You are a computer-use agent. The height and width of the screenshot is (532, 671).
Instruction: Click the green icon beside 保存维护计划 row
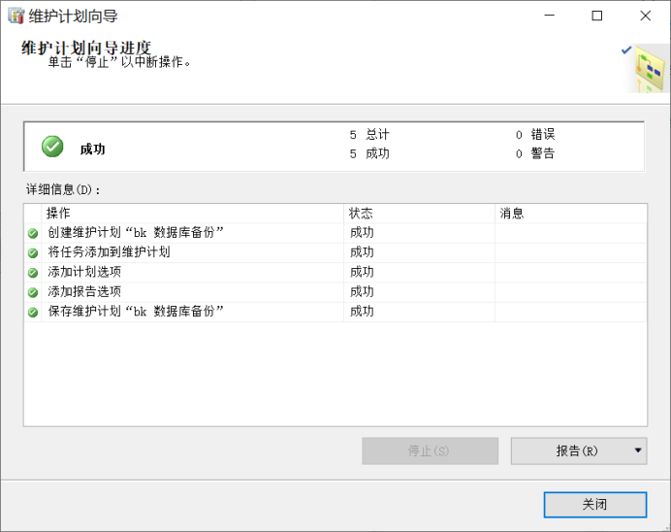coord(33,313)
